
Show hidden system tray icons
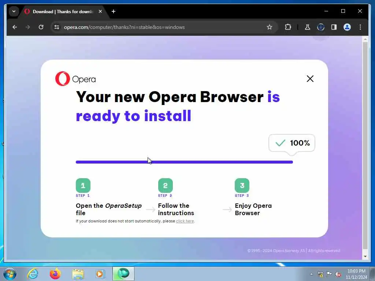pos(311,274)
